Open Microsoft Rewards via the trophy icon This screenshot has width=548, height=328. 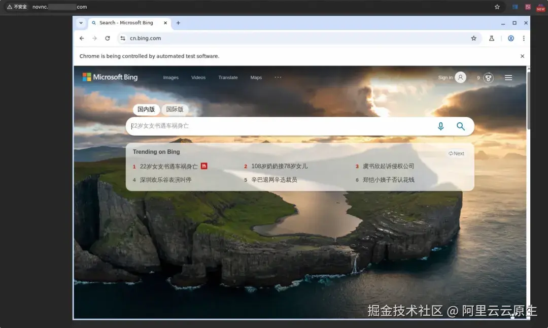coord(488,77)
